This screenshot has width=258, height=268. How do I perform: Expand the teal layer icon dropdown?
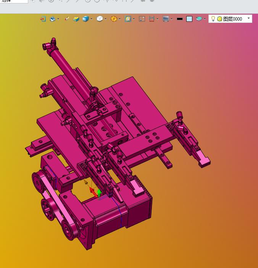[205, 19]
